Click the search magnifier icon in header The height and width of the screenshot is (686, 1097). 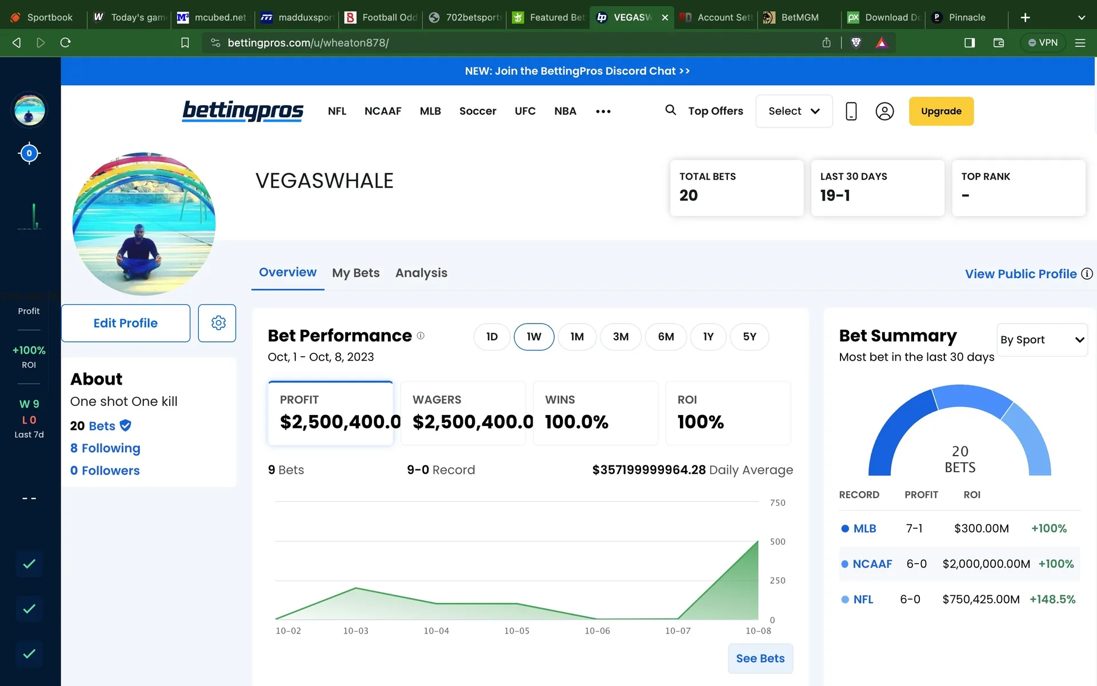coord(670,110)
